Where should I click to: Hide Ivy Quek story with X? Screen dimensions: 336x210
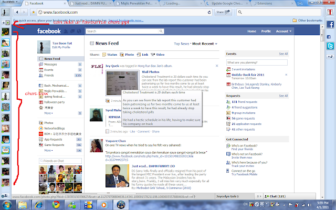pos(217,66)
